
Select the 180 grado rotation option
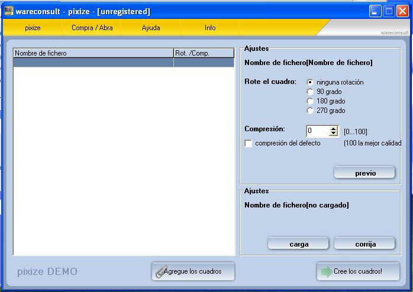point(310,101)
